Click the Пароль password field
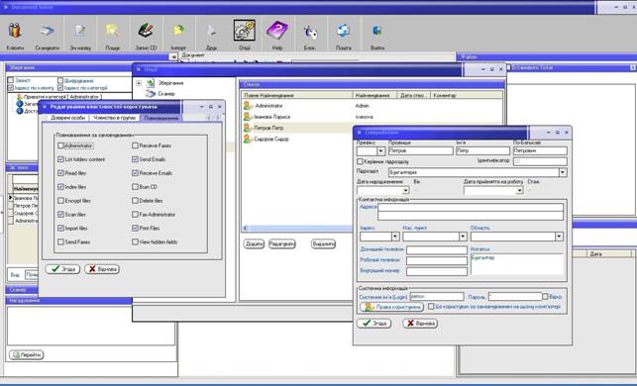The width and height of the screenshot is (637, 386). click(515, 297)
